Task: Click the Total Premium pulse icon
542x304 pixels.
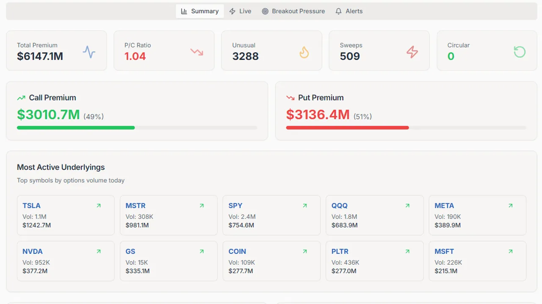Action: (x=89, y=52)
